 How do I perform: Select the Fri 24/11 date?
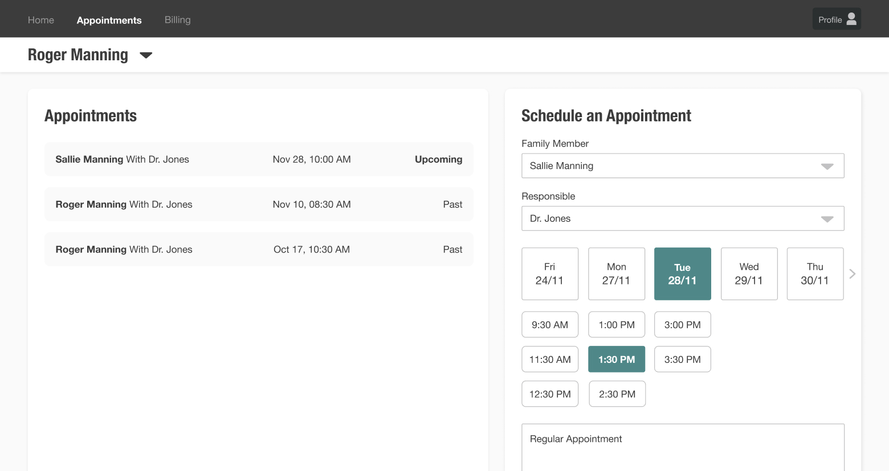[549, 274]
